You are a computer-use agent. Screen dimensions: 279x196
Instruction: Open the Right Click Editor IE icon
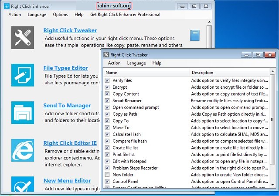point(23,150)
